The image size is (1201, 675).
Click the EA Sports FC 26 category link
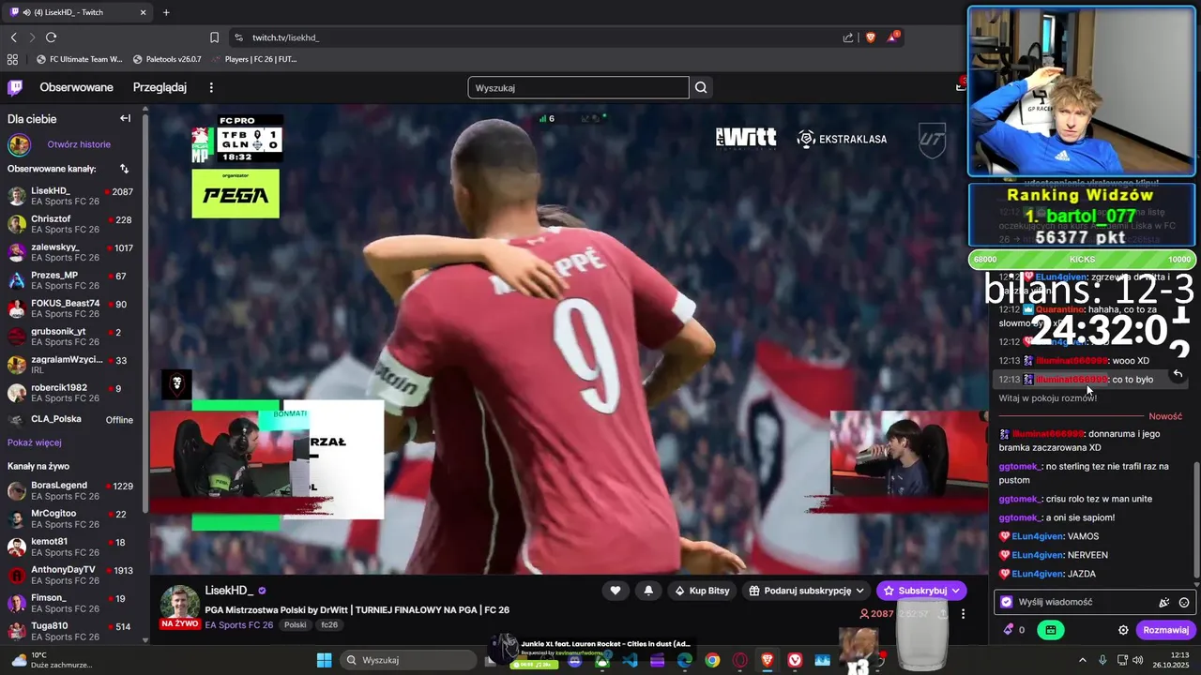239,624
